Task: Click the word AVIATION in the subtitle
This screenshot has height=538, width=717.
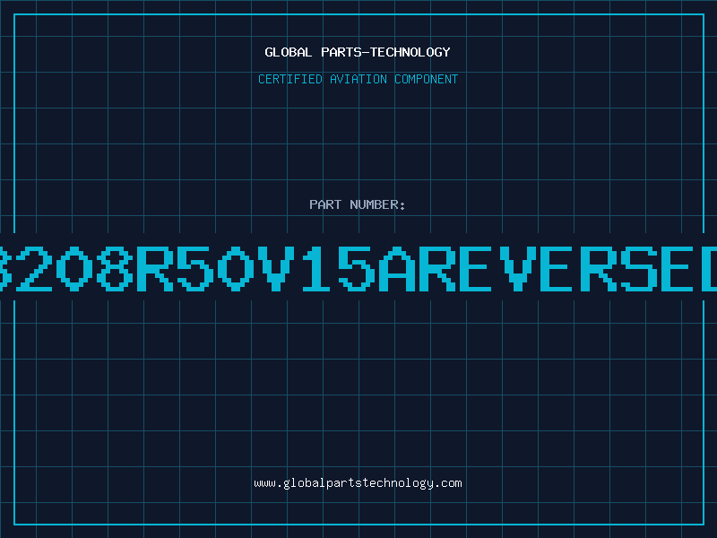Action: click(x=358, y=79)
